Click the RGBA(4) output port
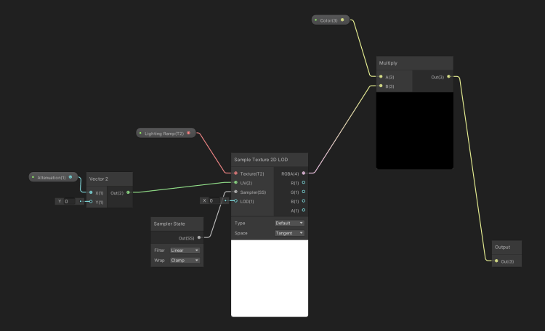The height and width of the screenshot is (331, 545). 303,173
